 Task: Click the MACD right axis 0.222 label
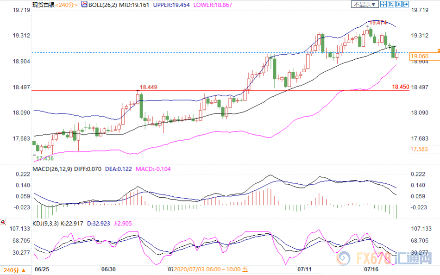[418, 174]
